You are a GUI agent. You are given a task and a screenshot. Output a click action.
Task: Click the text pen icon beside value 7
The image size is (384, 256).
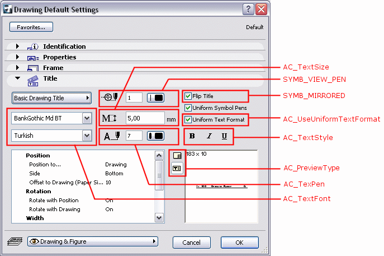coord(112,136)
